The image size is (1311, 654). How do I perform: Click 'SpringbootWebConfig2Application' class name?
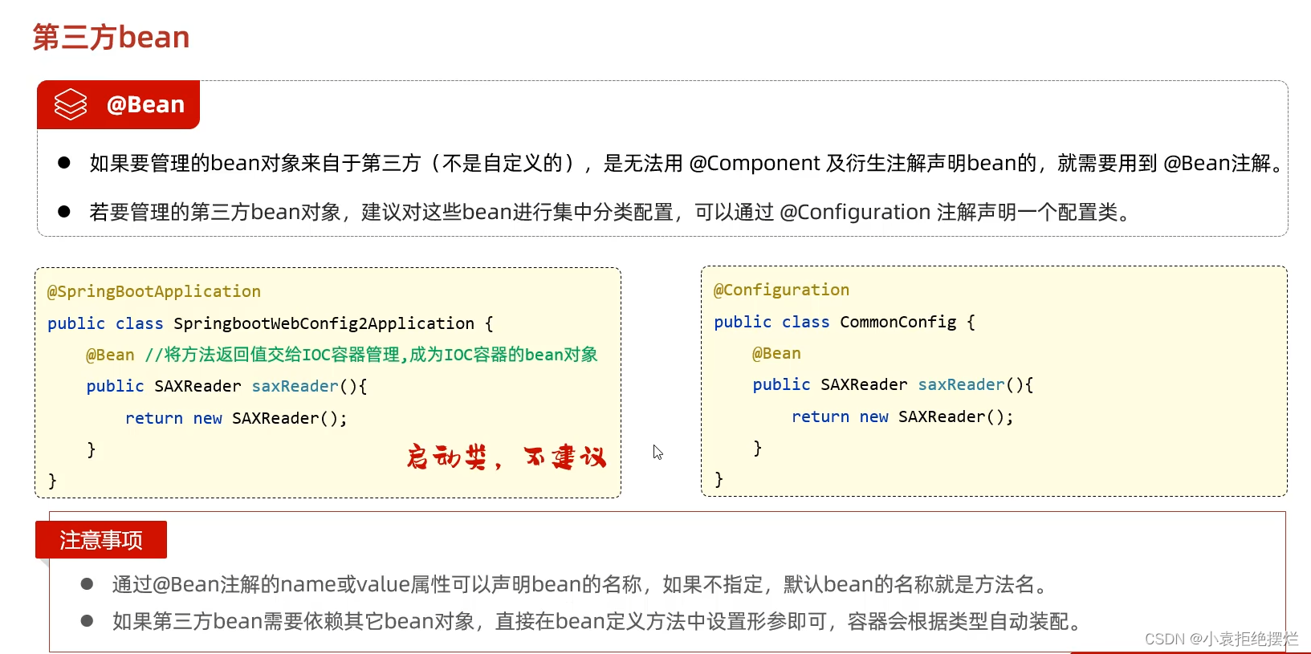point(324,323)
